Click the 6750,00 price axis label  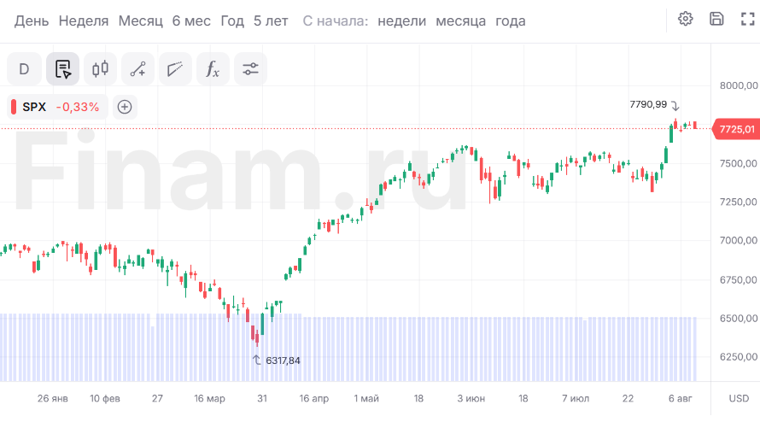click(x=739, y=279)
